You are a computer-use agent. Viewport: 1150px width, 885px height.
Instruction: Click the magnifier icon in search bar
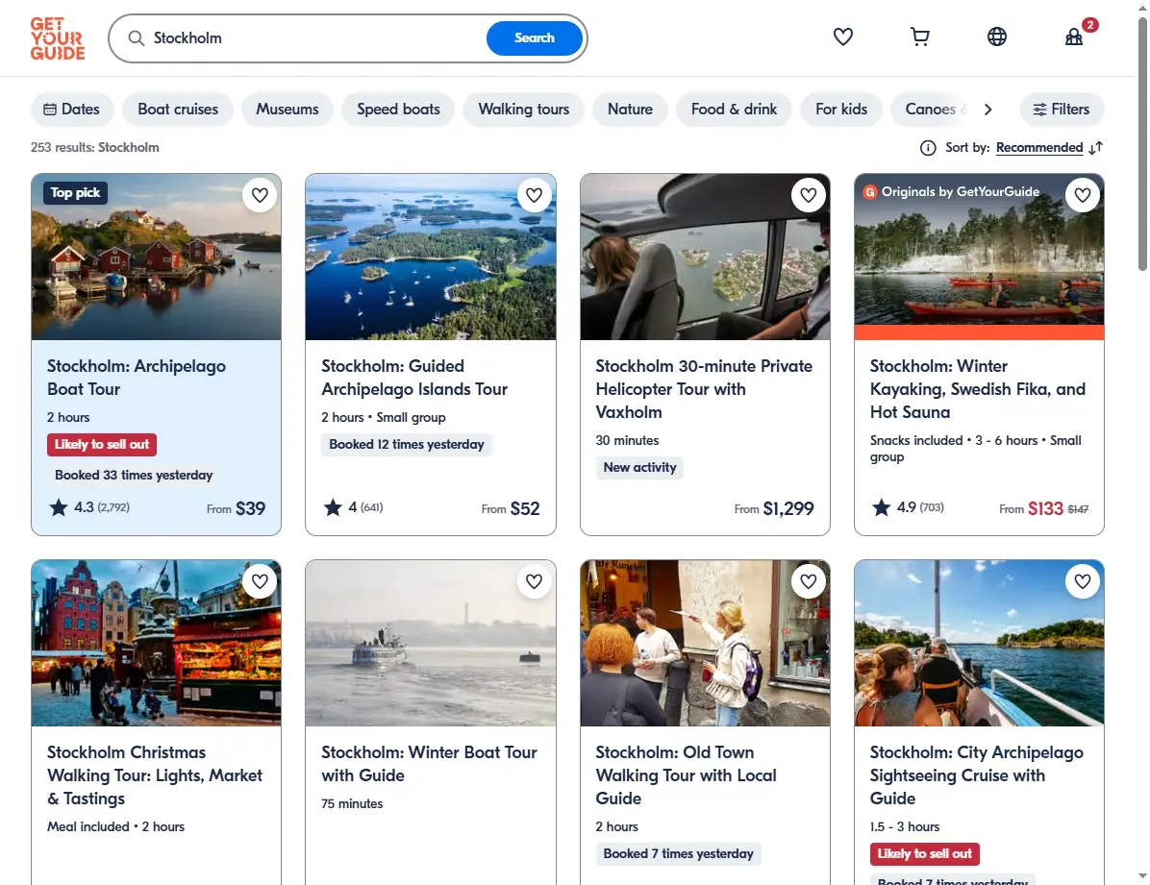click(137, 38)
